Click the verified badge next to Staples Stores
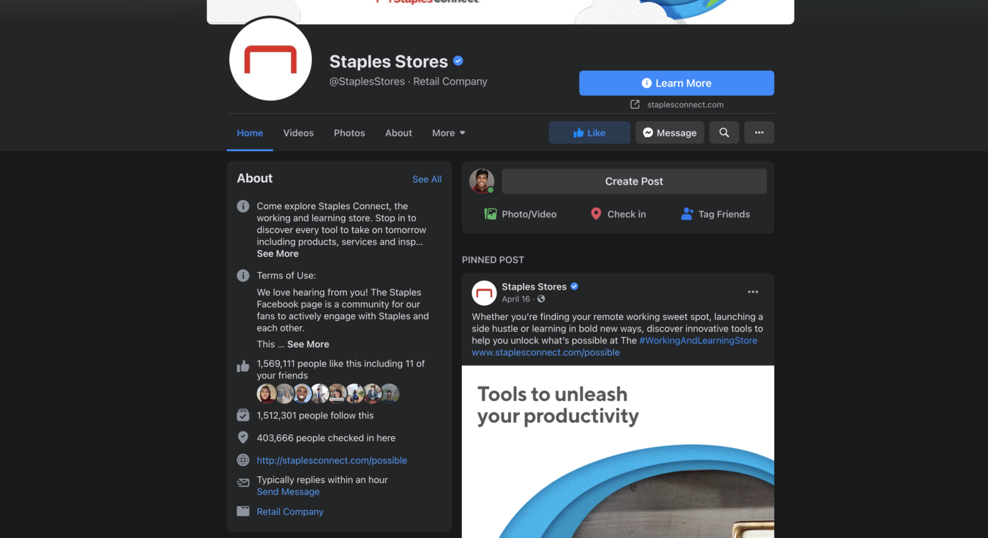Viewport: 988px width, 538px height. tap(457, 60)
